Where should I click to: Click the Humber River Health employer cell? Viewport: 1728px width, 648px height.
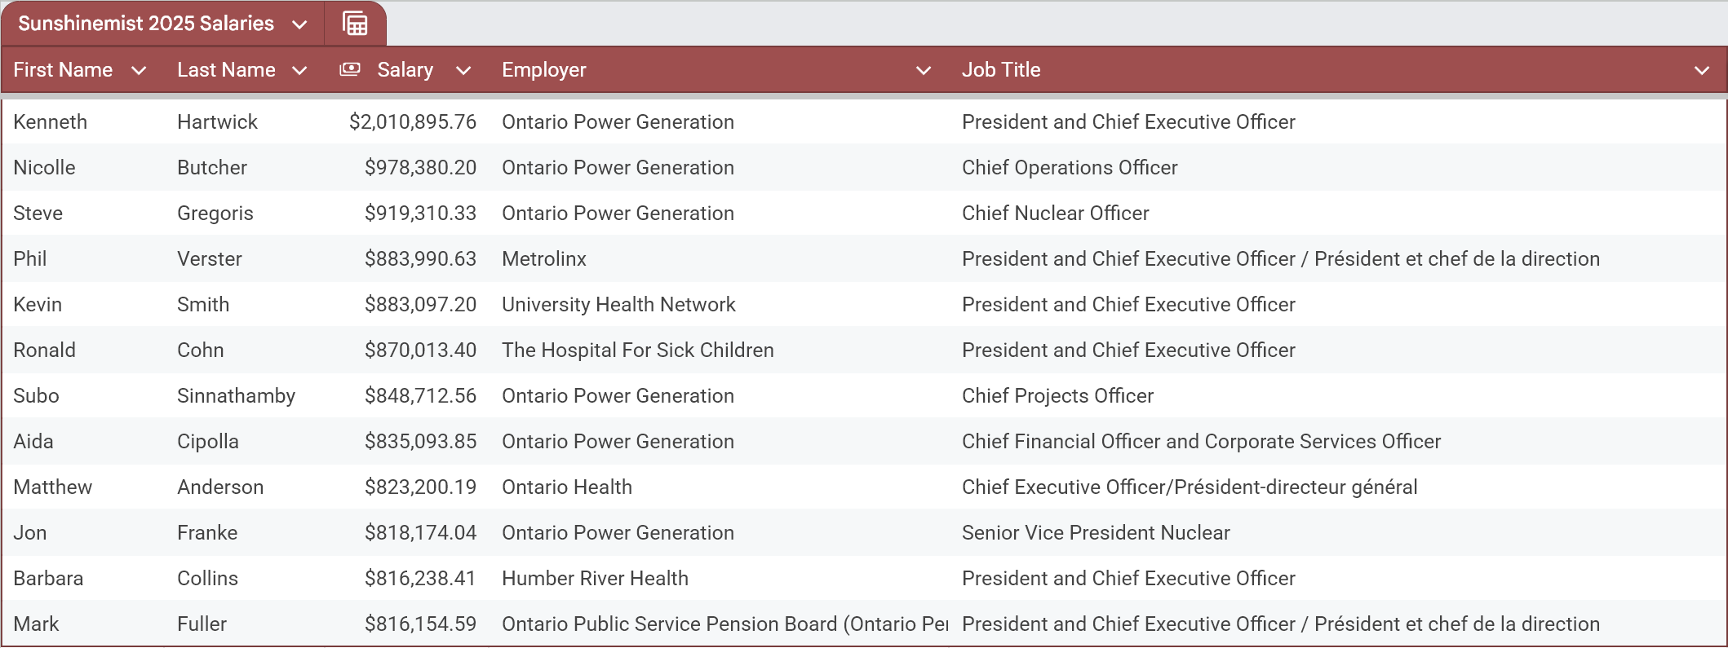tap(595, 579)
